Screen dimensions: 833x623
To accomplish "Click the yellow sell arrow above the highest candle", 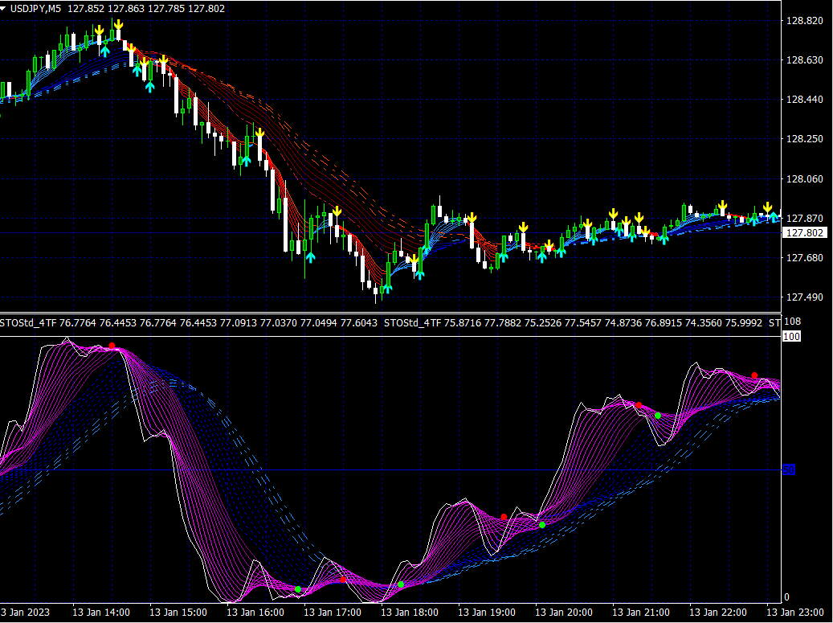I will (x=118, y=25).
